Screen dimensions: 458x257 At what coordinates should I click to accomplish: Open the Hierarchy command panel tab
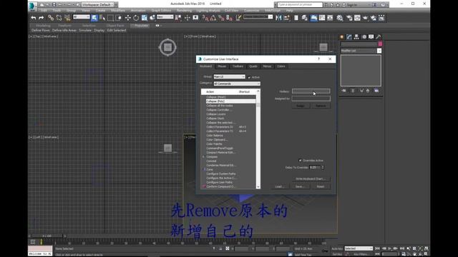tap(356, 36)
